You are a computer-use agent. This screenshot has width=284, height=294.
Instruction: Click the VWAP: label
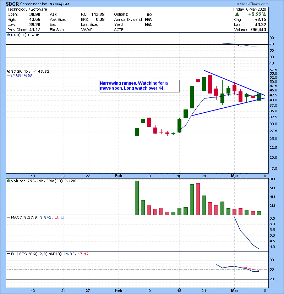(87, 30)
